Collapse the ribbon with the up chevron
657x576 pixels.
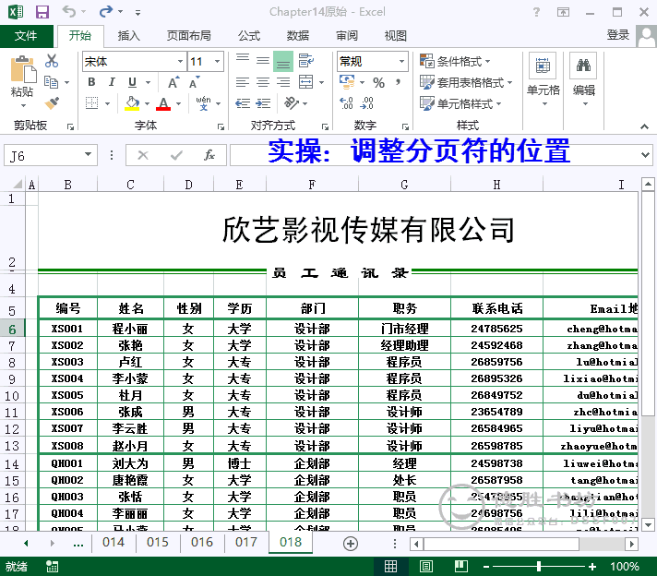coord(644,126)
